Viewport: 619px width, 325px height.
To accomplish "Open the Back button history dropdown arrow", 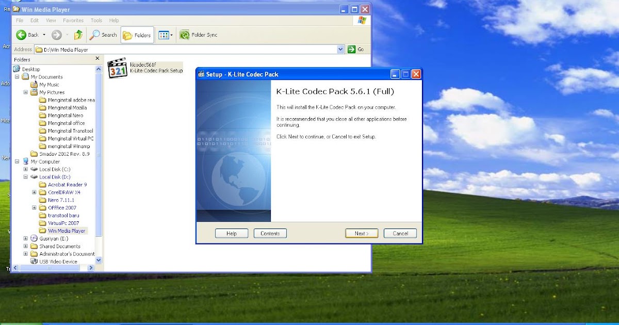I will 44,35.
